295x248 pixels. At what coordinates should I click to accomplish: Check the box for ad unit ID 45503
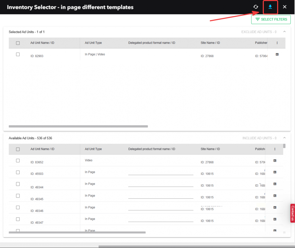(x=18, y=172)
